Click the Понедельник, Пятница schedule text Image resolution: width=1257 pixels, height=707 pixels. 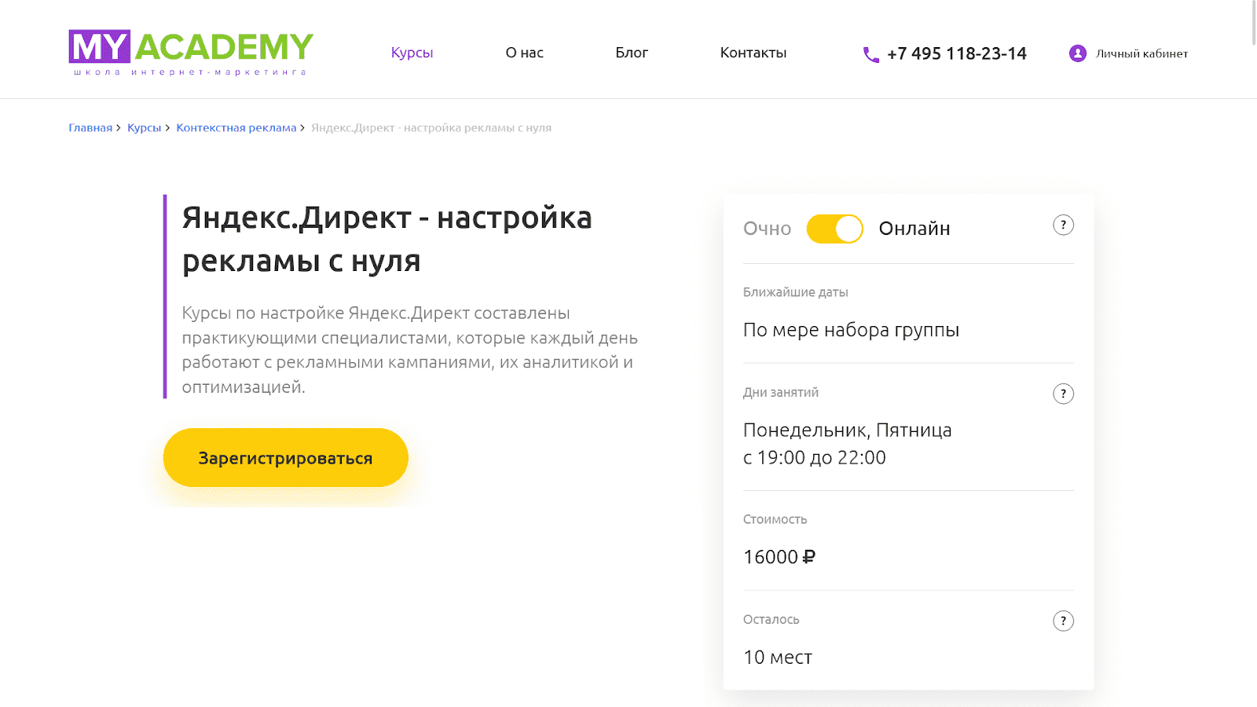[x=848, y=430]
